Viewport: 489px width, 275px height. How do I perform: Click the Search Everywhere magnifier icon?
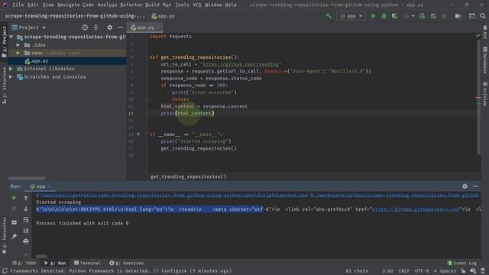483,16
